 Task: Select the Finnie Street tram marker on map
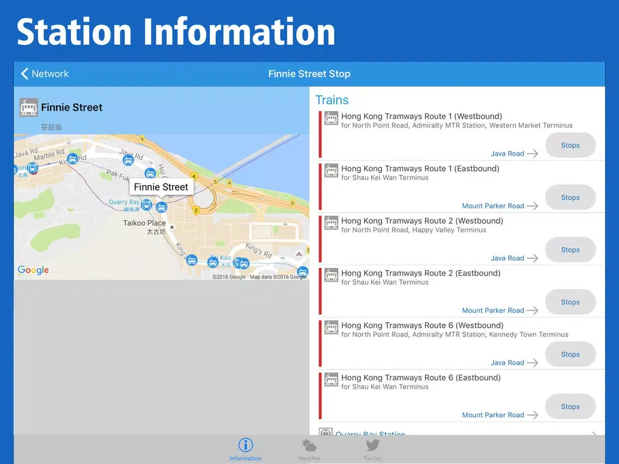pyautogui.click(x=161, y=207)
